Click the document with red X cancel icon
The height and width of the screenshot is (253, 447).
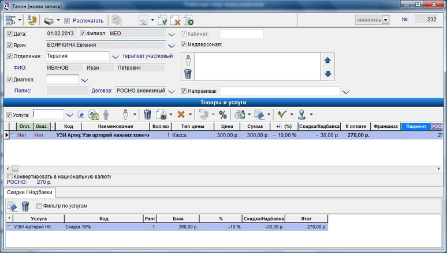click(x=176, y=21)
